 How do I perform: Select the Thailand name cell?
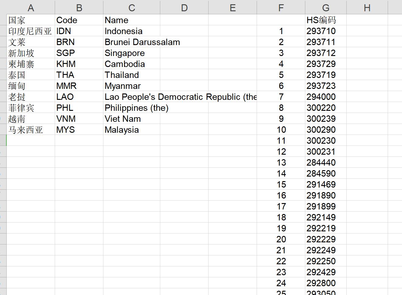pos(132,75)
